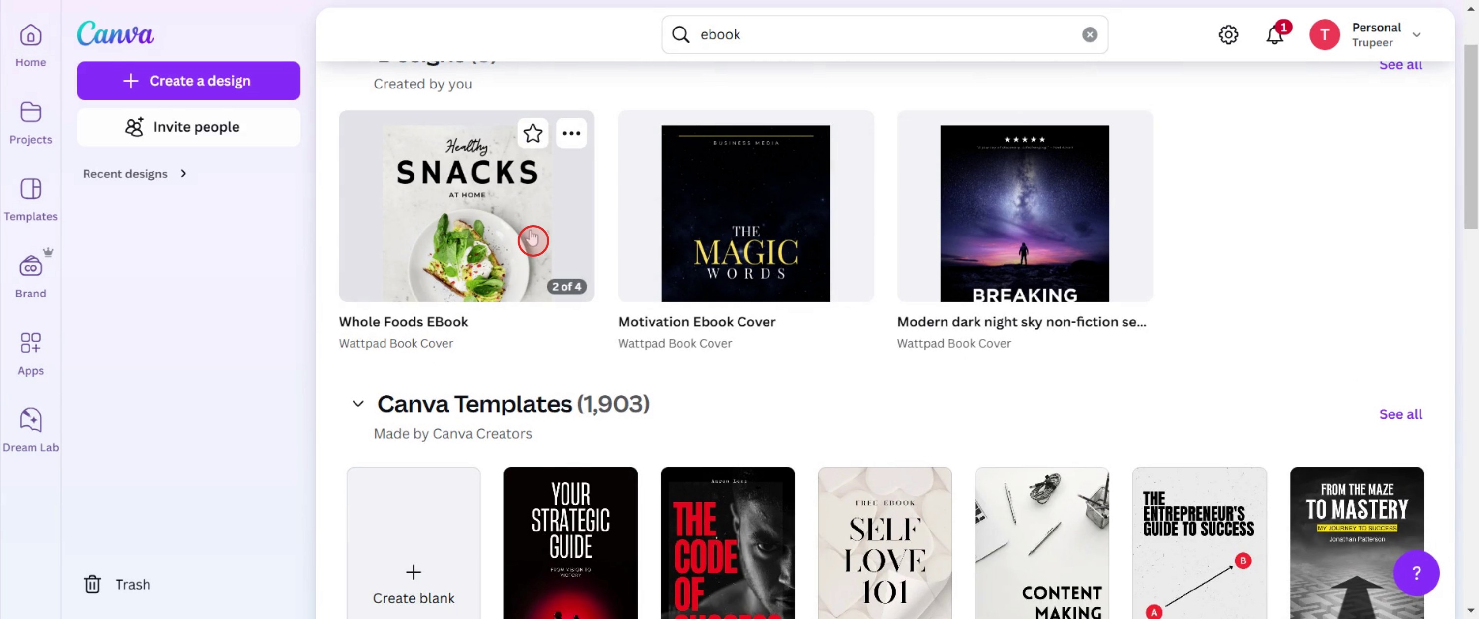Image resolution: width=1479 pixels, height=619 pixels.
Task: Open the Home sidebar icon
Action: [30, 45]
